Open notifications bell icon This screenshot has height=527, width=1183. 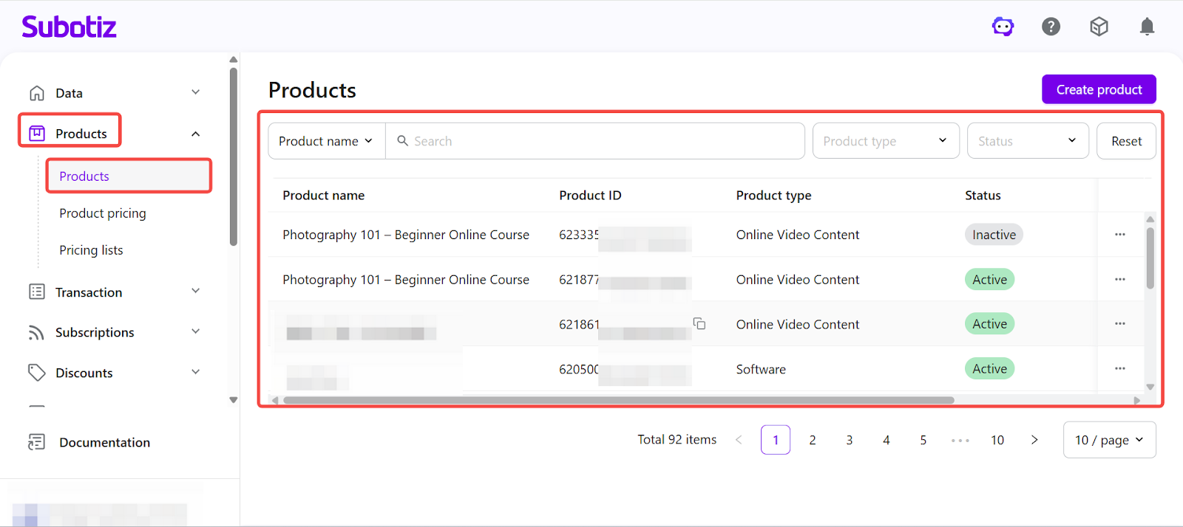1147,27
